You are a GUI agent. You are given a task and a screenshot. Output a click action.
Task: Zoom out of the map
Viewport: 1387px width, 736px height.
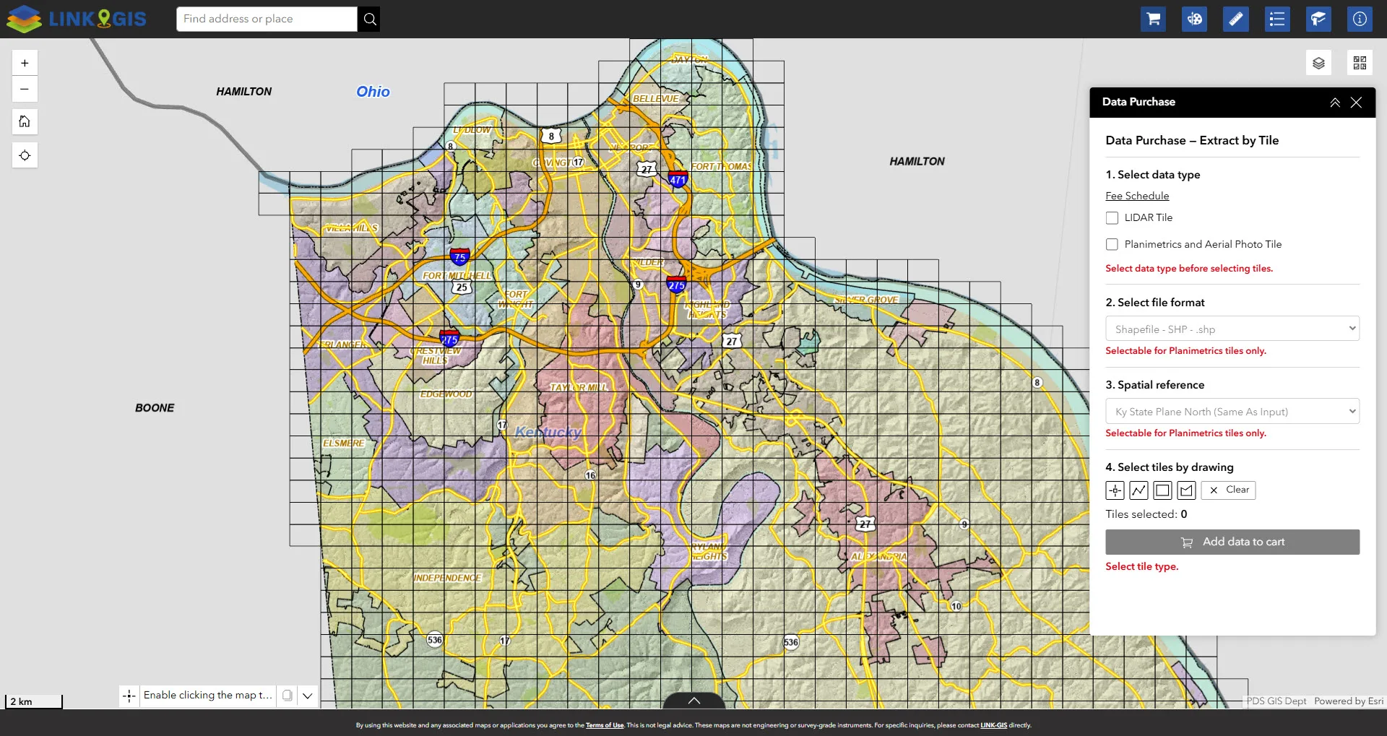pyautogui.click(x=25, y=89)
